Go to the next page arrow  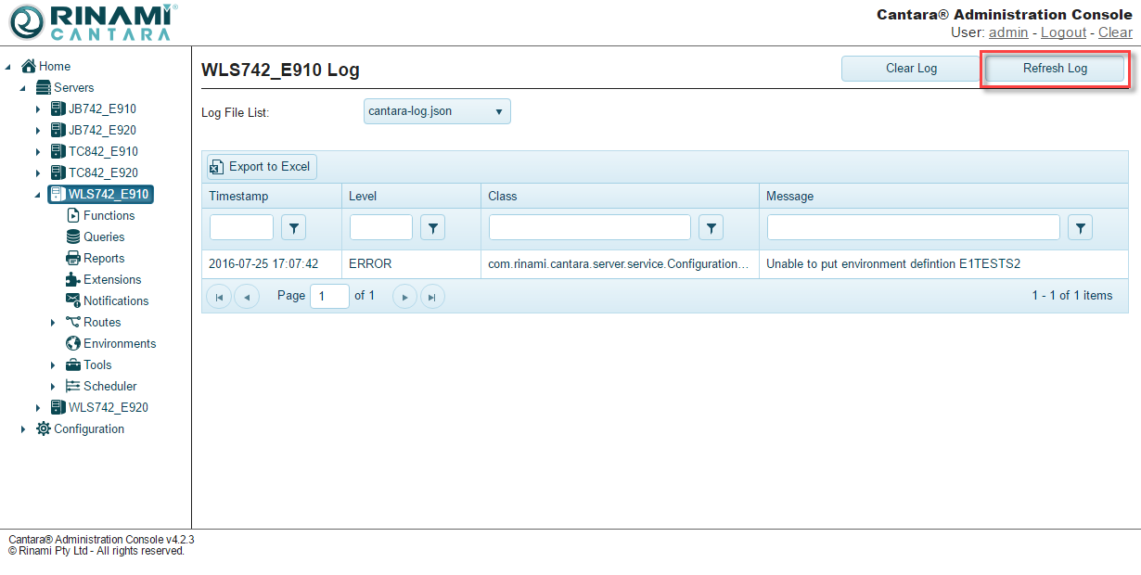[x=404, y=297]
